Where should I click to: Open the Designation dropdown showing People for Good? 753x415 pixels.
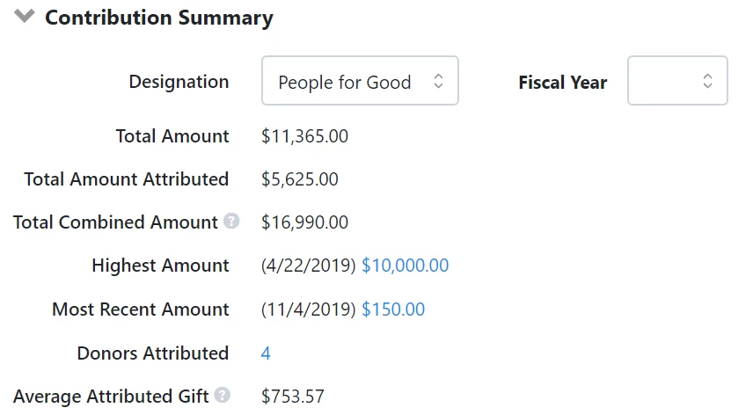point(360,81)
